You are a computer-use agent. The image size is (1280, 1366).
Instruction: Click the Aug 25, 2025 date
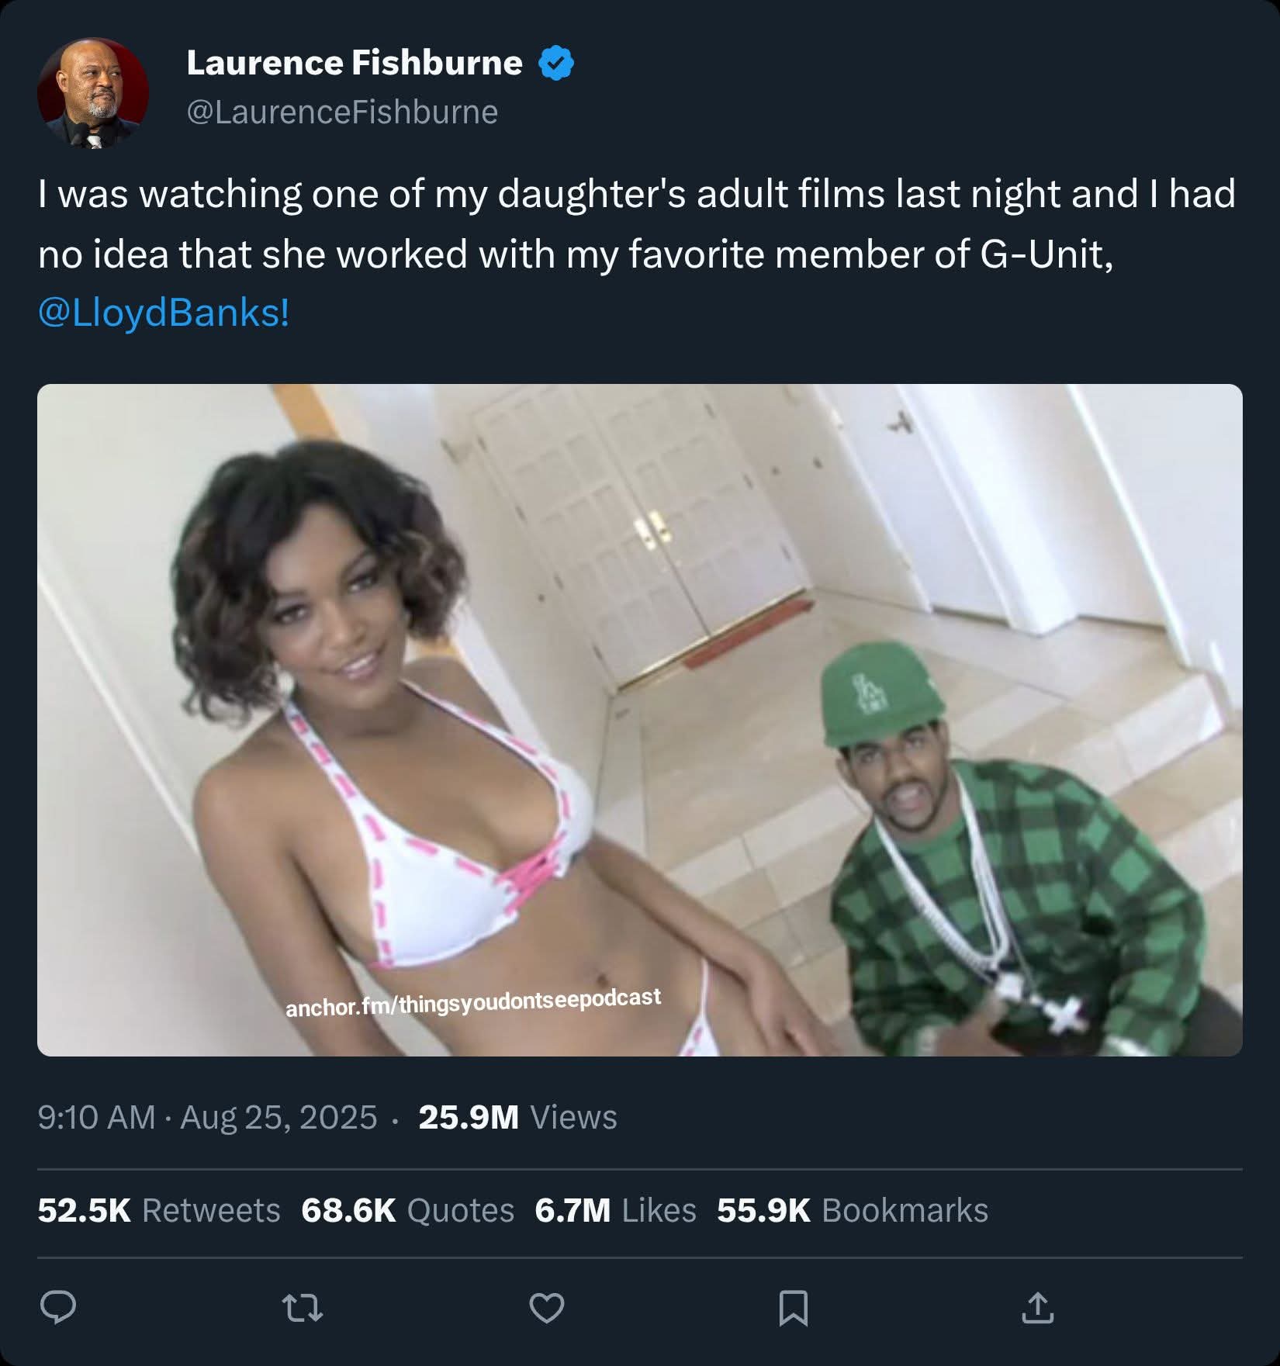(278, 1117)
